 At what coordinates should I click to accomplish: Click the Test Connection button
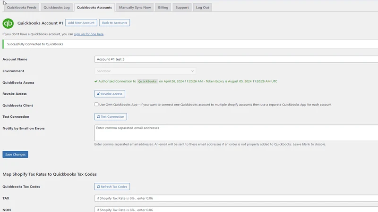point(111,116)
